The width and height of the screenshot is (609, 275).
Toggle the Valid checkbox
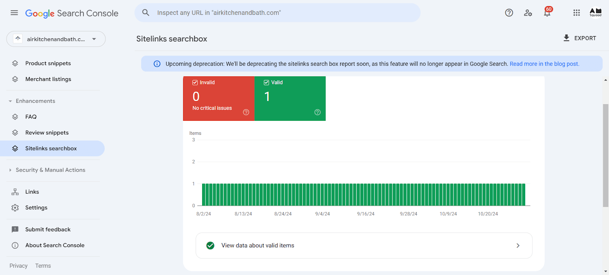(x=266, y=82)
